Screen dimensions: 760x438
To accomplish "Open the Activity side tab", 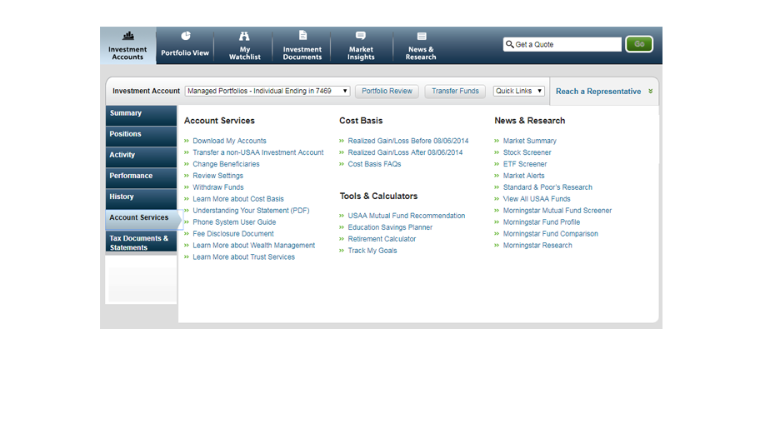I will pyautogui.click(x=141, y=157).
